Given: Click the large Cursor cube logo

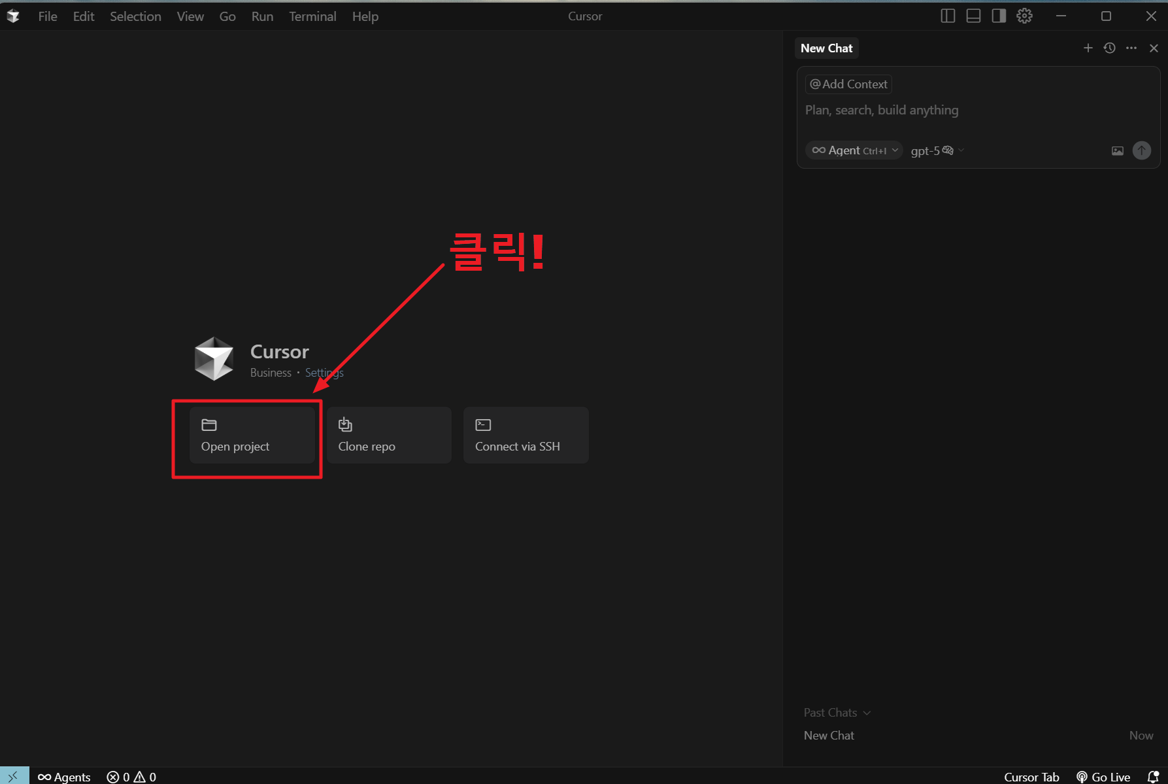Looking at the screenshot, I should (214, 359).
